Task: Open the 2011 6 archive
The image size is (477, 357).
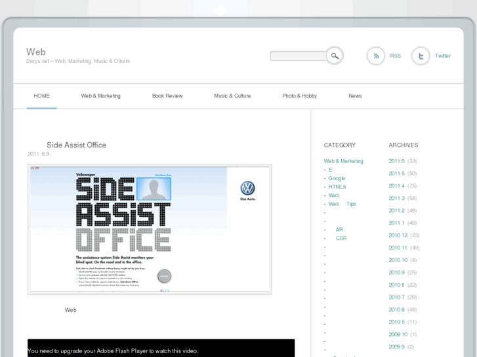Action: 397,161
